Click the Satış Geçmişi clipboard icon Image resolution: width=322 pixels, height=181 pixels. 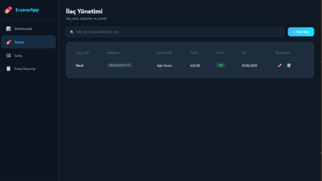click(9, 69)
